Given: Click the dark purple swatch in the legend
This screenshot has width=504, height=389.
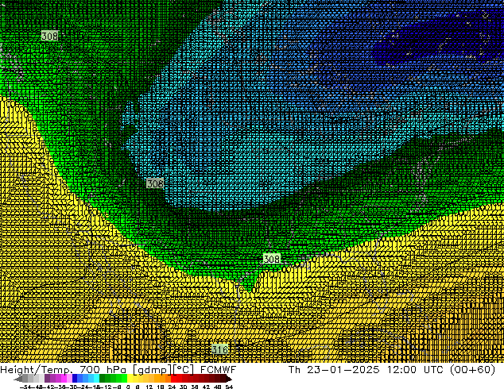Looking at the screenshot, I should (x=47, y=379).
